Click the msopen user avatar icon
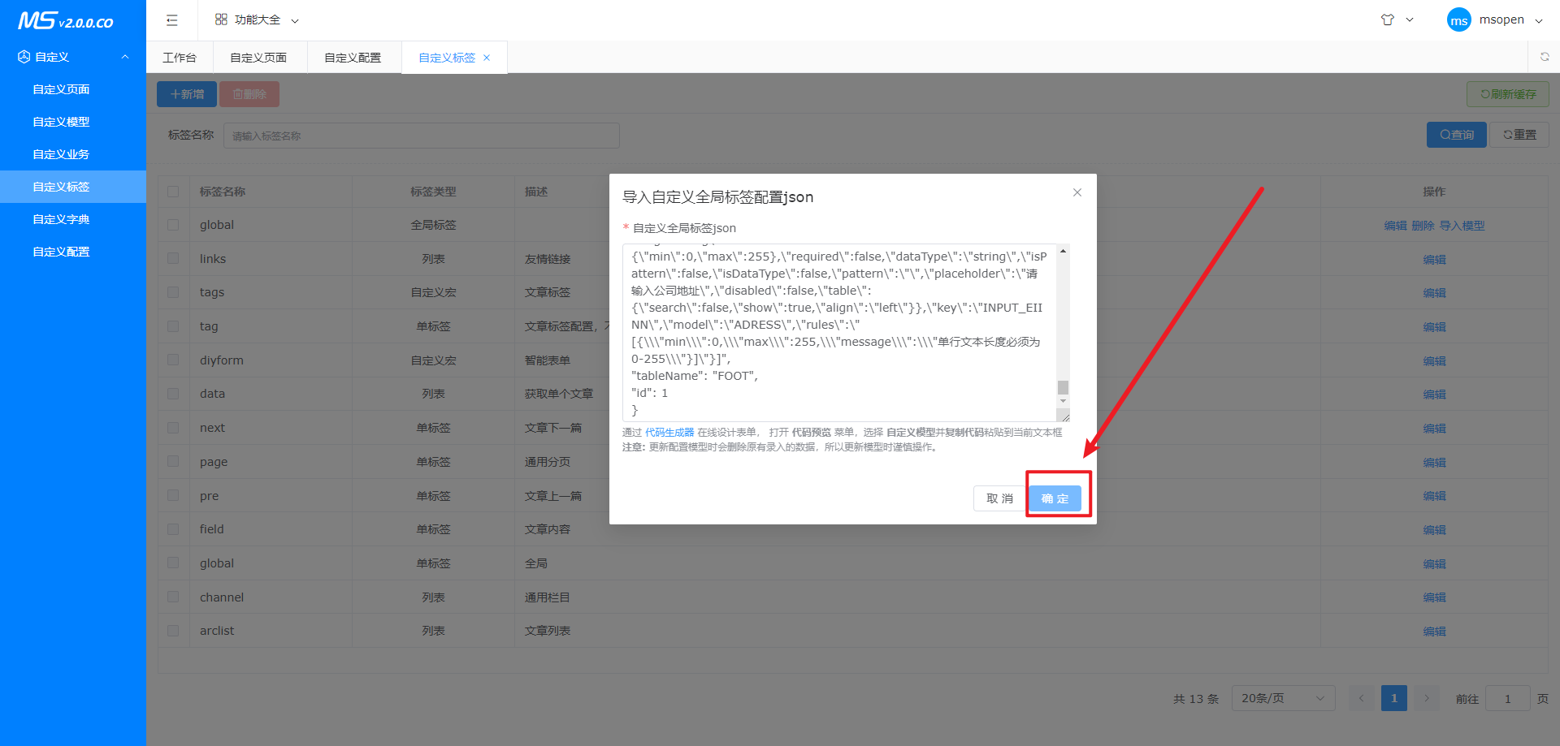This screenshot has width=1560, height=746. (x=1458, y=20)
